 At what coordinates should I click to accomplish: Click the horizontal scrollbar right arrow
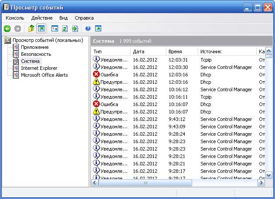coord(261,183)
